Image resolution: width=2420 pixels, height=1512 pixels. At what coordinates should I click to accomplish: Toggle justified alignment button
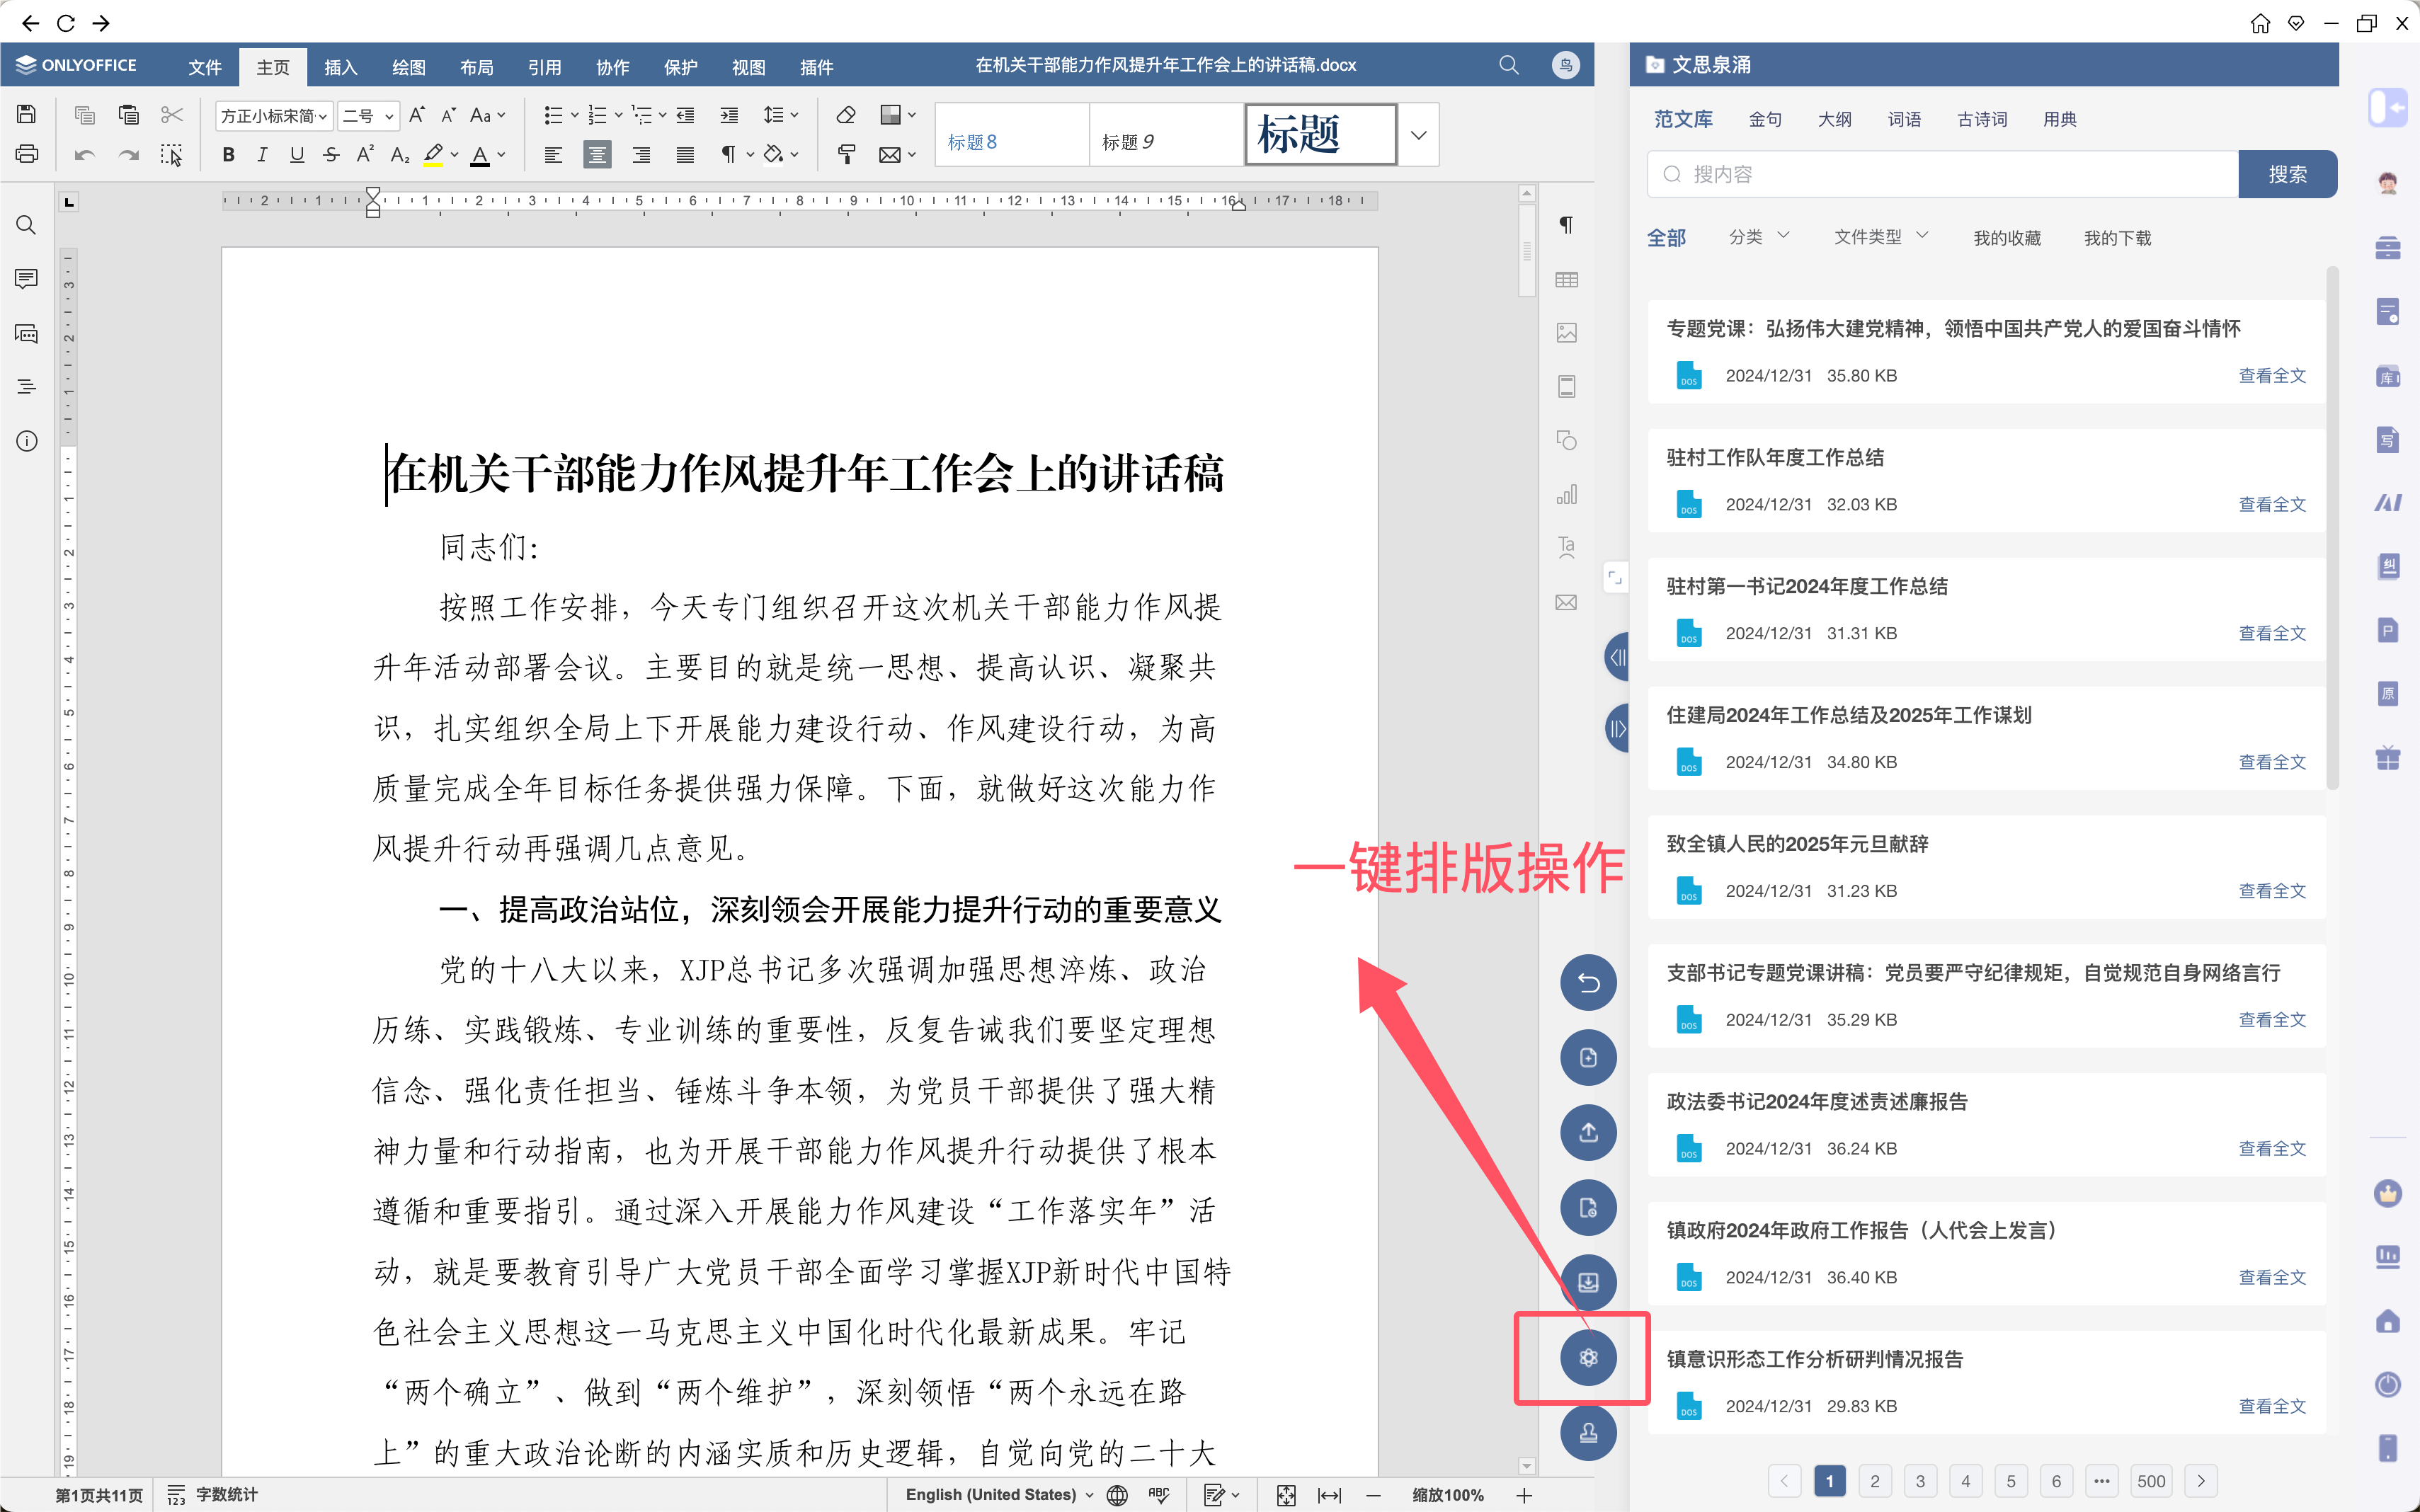click(x=685, y=155)
